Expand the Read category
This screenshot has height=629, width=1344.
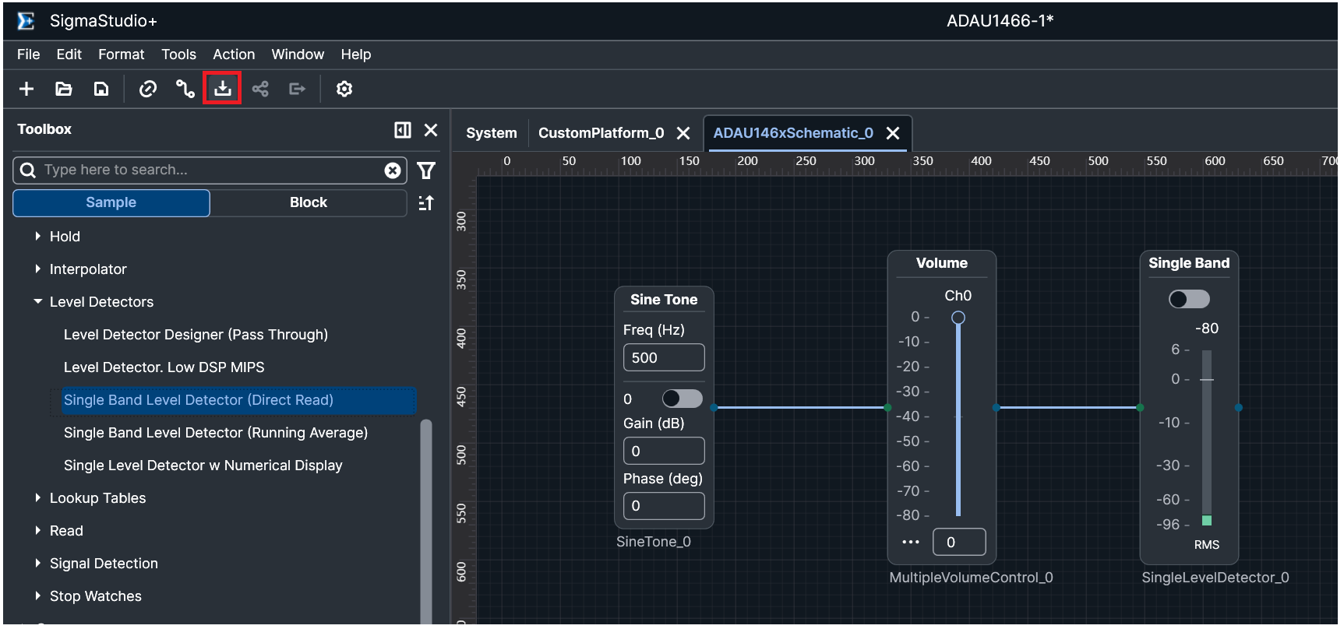point(37,530)
